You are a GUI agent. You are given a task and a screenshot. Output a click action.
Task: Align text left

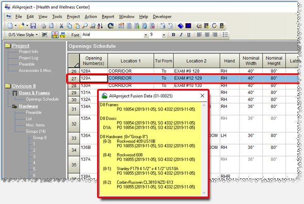click(x=199, y=35)
